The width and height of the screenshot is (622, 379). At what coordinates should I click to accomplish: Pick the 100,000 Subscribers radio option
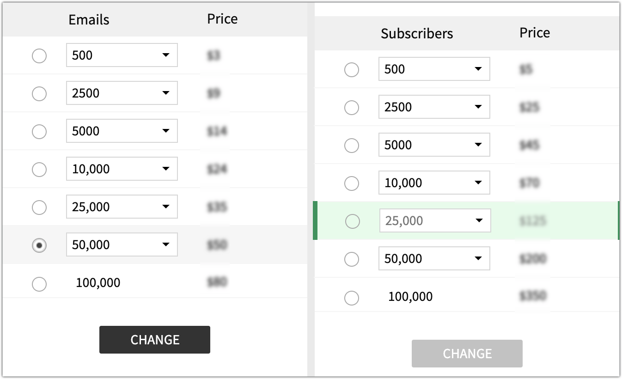[x=352, y=298]
